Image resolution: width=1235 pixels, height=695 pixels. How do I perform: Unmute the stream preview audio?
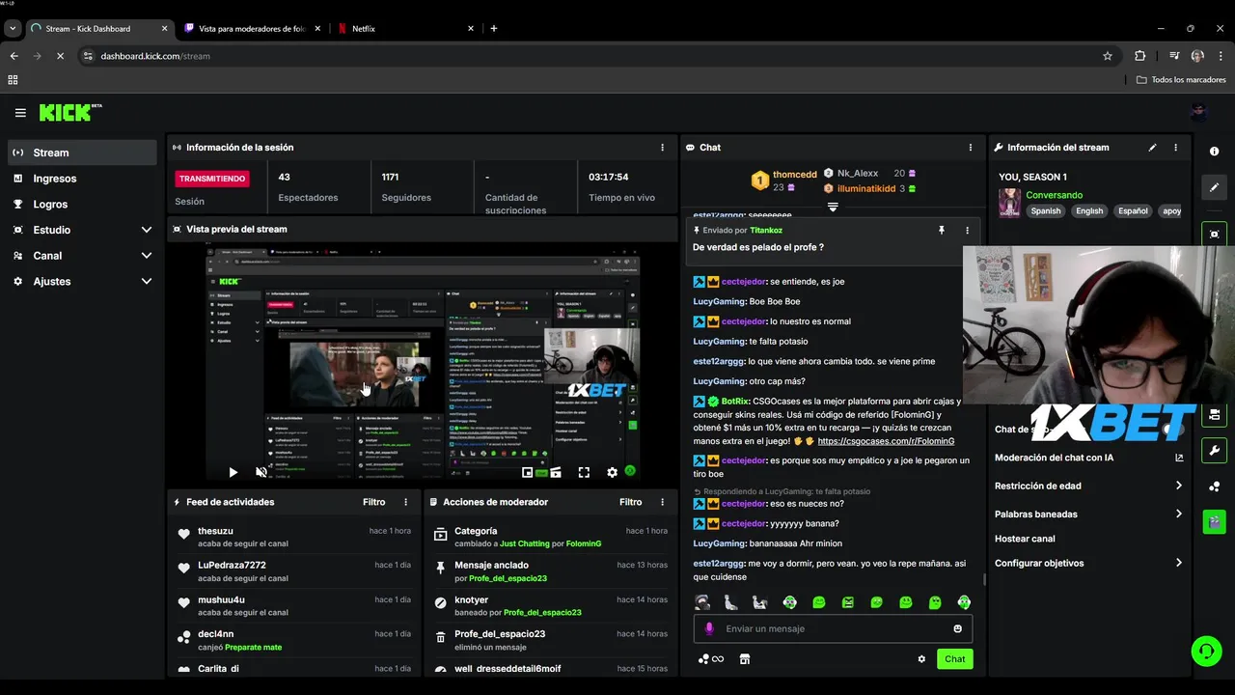tap(261, 472)
